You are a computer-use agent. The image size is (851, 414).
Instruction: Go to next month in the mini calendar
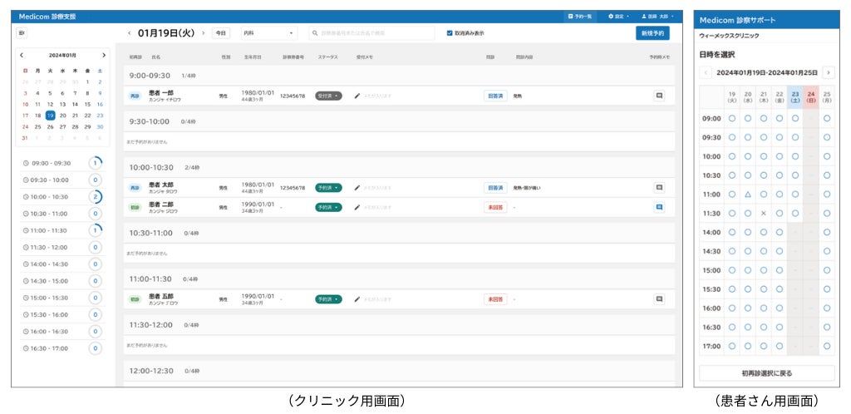point(104,56)
